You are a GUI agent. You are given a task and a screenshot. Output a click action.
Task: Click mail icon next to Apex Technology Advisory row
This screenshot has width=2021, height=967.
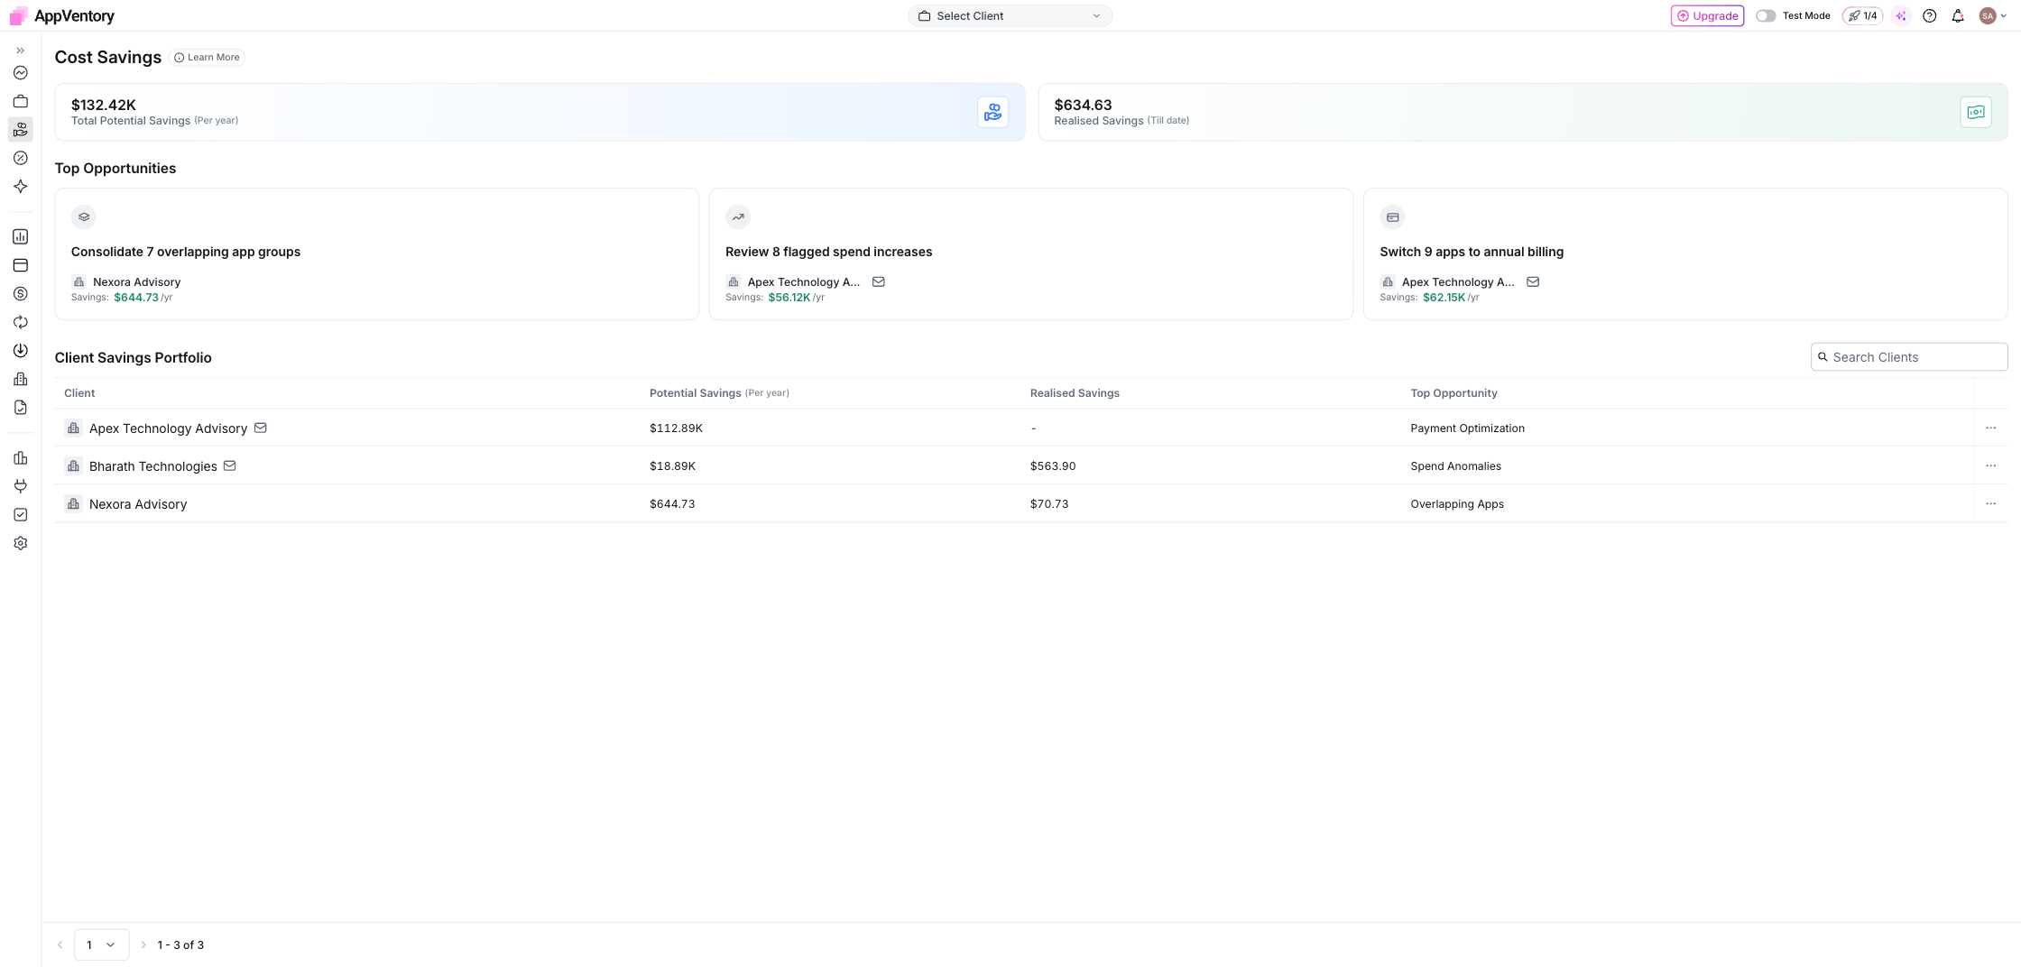coord(260,428)
